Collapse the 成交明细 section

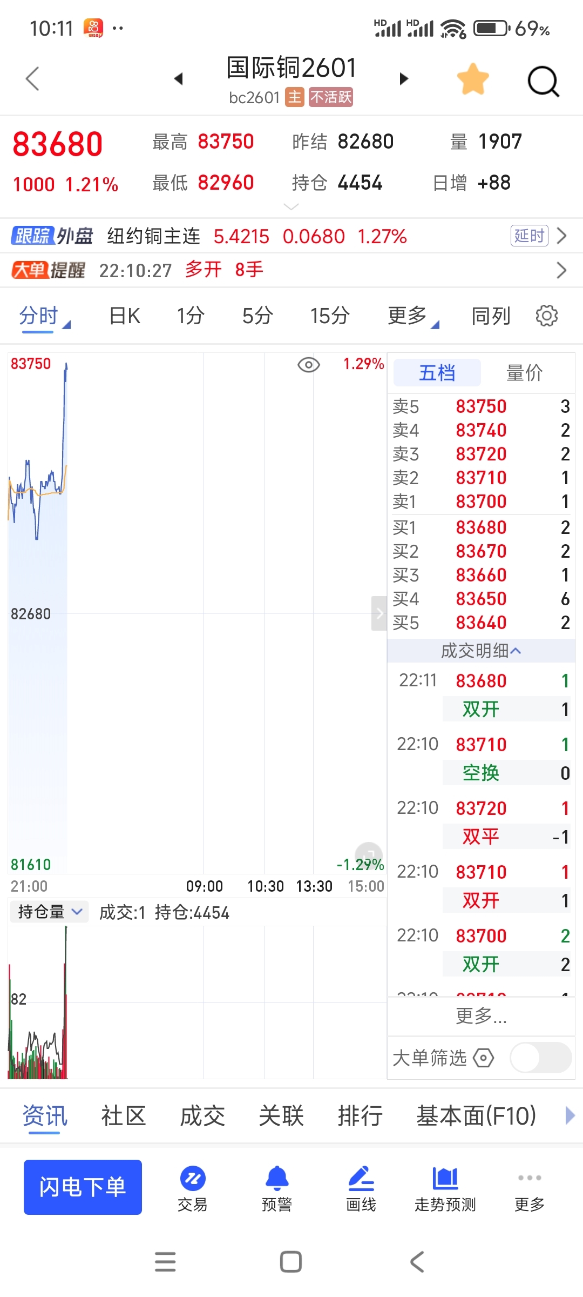[480, 651]
